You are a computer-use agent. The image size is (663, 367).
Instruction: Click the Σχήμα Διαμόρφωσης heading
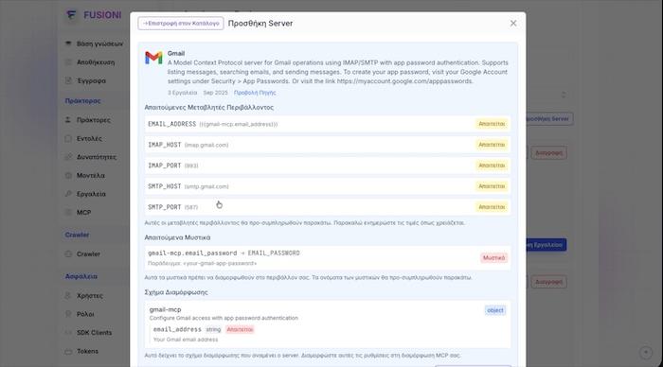point(176,292)
